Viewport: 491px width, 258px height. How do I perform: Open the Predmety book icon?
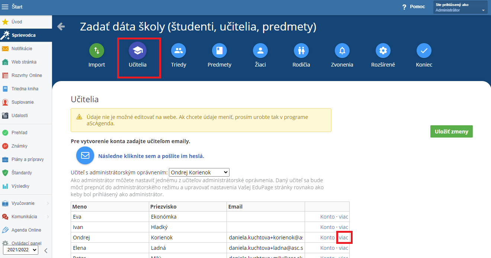click(219, 51)
